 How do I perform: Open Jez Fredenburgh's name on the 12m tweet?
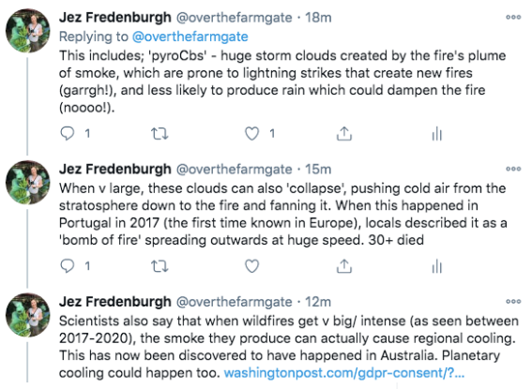click(x=115, y=302)
